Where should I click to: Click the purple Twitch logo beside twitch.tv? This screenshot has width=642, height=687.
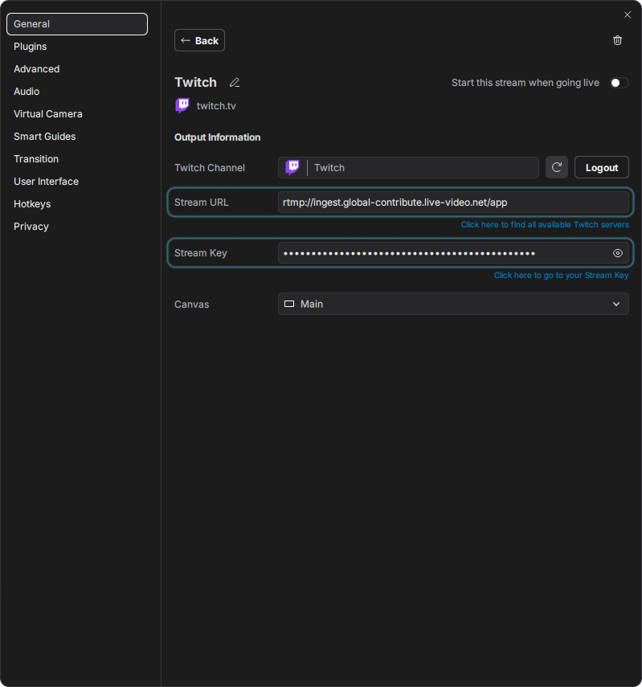pos(182,106)
